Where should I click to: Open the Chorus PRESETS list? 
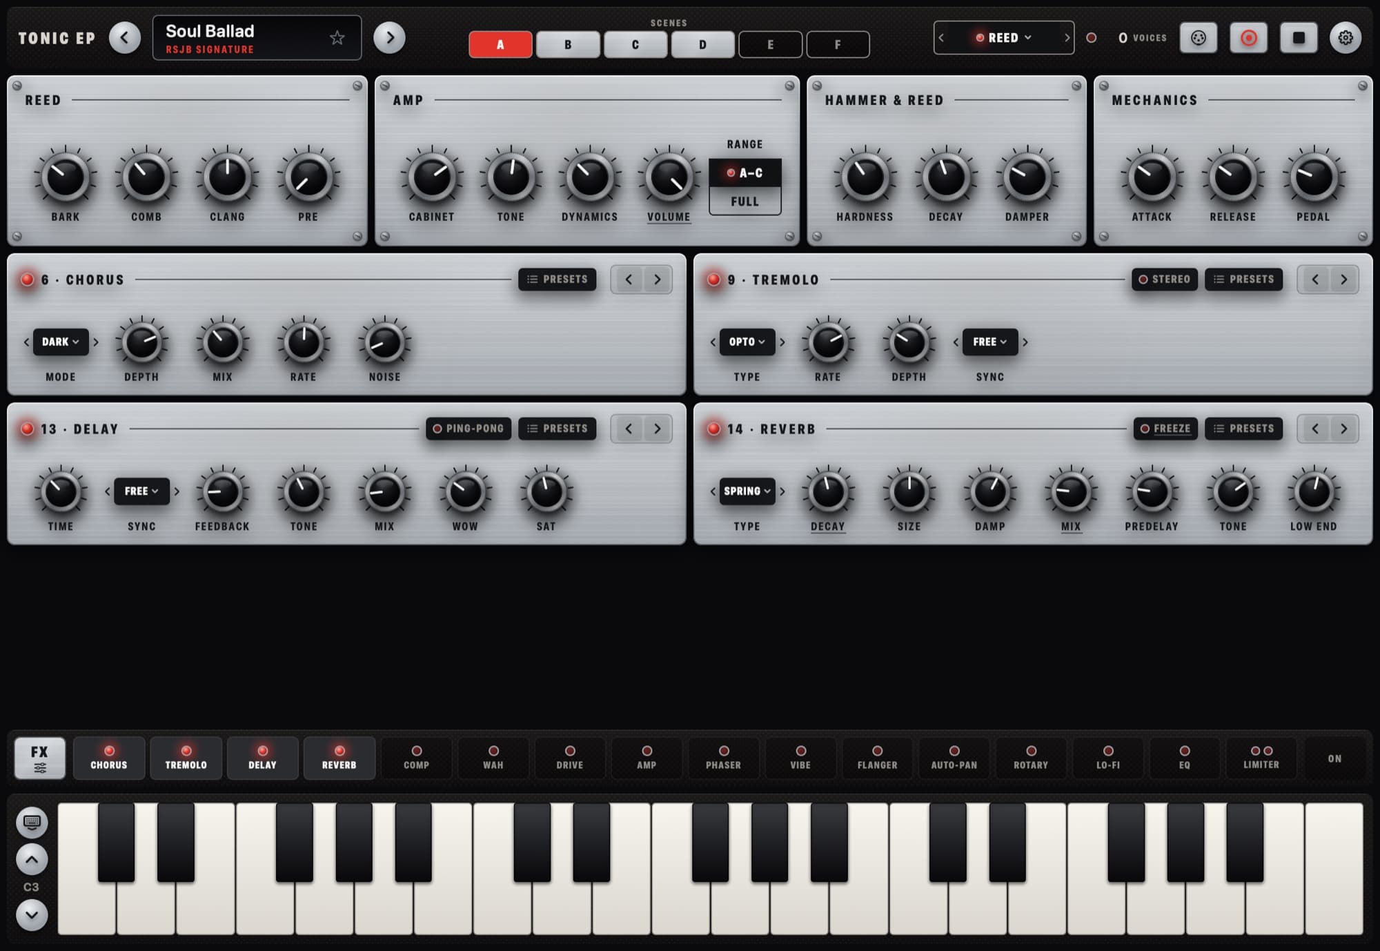click(558, 280)
